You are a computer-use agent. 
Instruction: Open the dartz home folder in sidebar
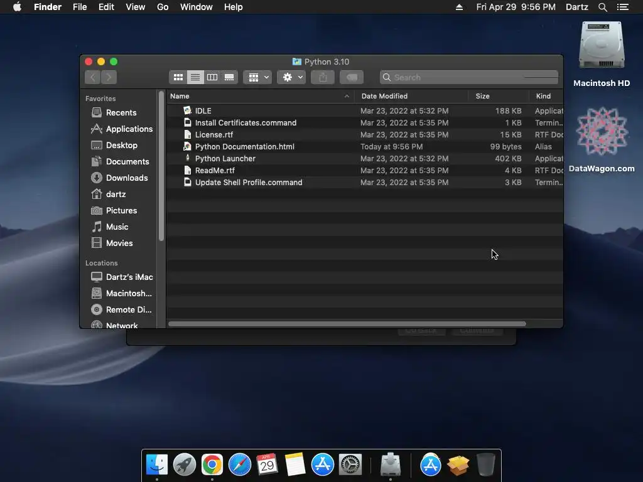(x=108, y=195)
